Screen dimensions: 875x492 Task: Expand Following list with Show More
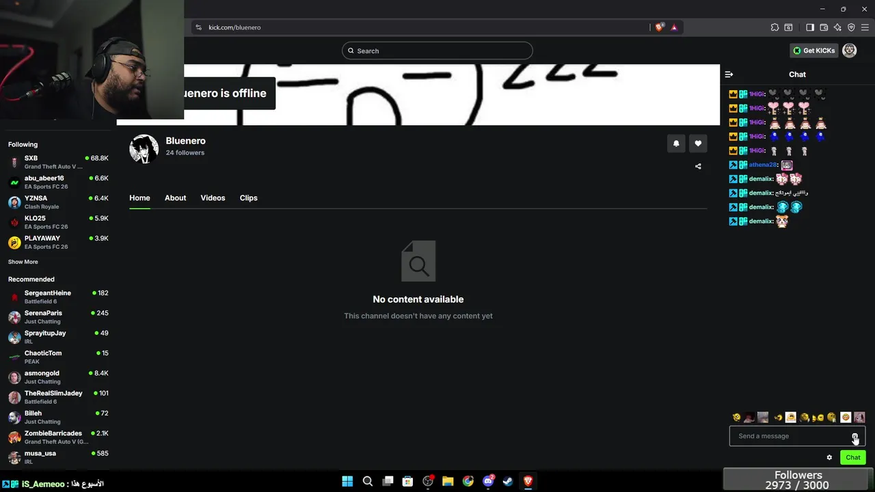[23, 262]
